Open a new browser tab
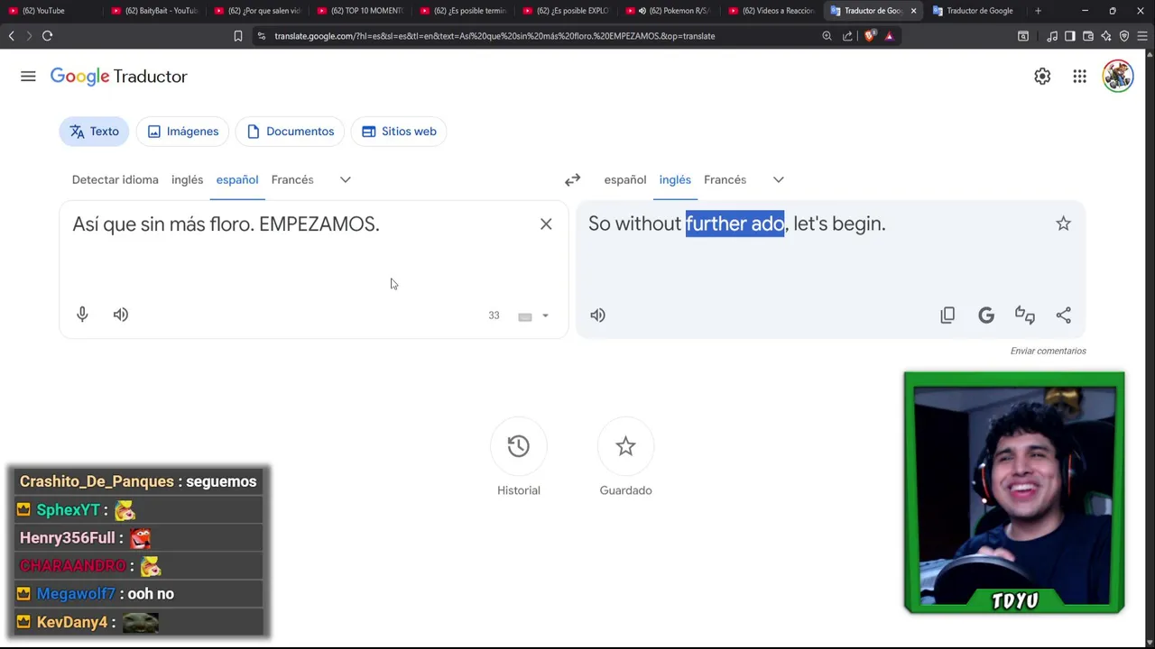 pyautogui.click(x=1038, y=11)
